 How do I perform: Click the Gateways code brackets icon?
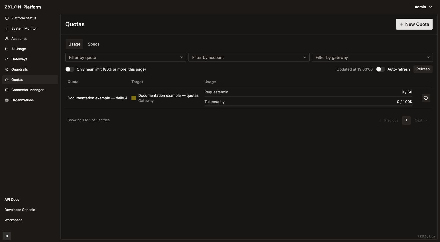[7, 59]
